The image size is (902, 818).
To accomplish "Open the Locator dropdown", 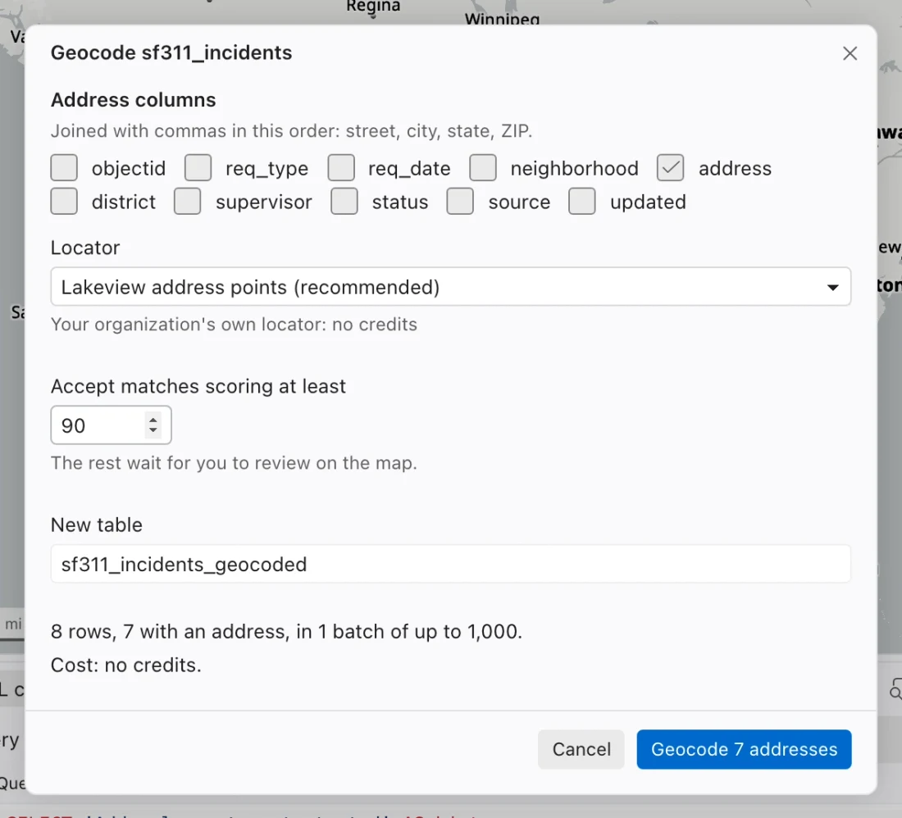I will [x=451, y=286].
